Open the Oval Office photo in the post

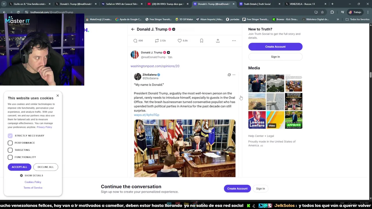click(185, 148)
